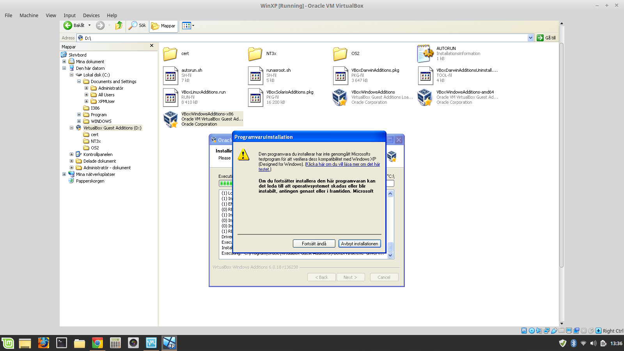624x351 pixels.
Task: Open the Input menu
Action: 70,16
